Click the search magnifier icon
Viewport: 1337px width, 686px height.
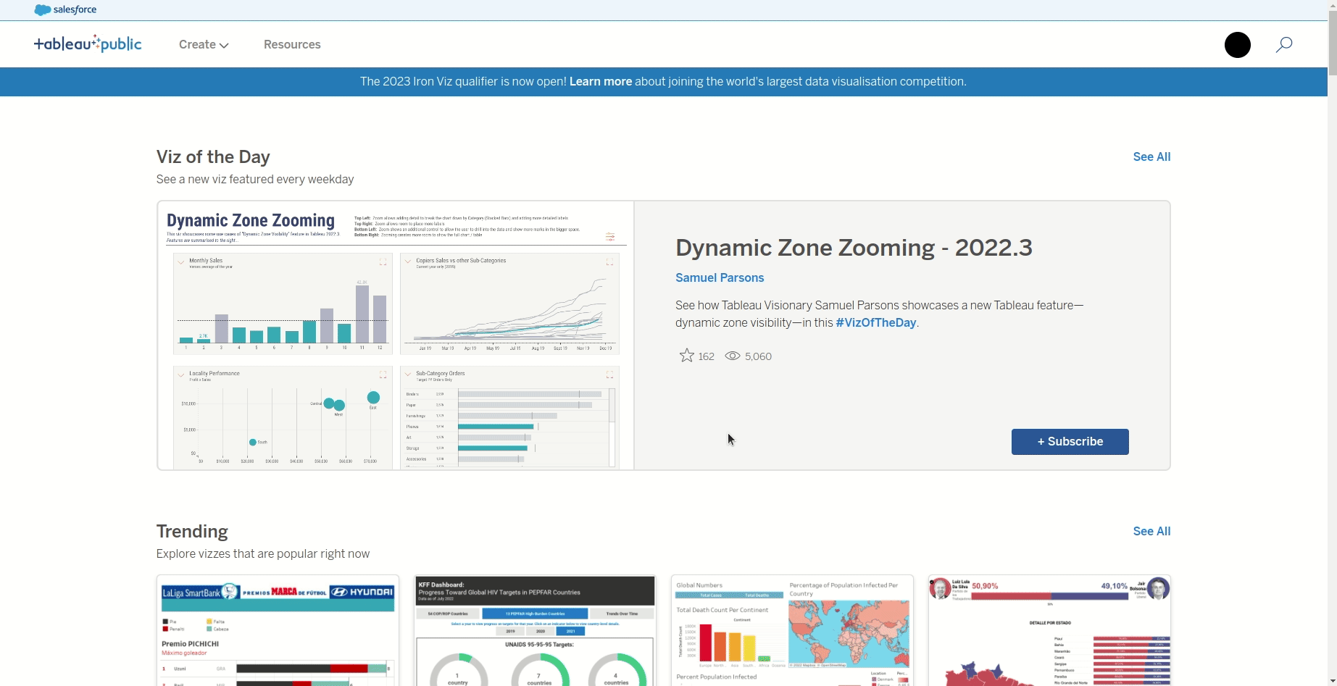(x=1283, y=45)
